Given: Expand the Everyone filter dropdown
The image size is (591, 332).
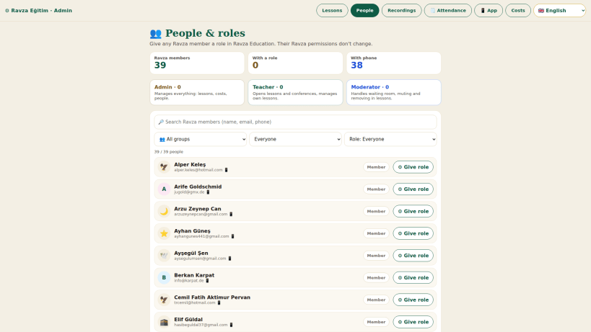Looking at the screenshot, I should pyautogui.click(x=295, y=139).
